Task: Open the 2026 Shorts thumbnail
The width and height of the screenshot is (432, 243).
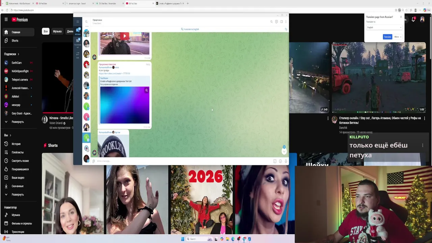Action: pyautogui.click(x=201, y=200)
